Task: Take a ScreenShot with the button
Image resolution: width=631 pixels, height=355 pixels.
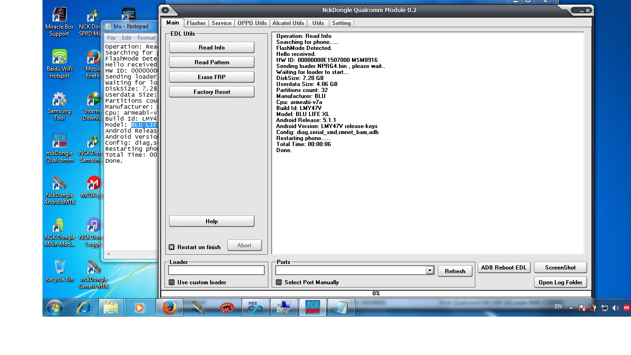Action: tap(560, 268)
